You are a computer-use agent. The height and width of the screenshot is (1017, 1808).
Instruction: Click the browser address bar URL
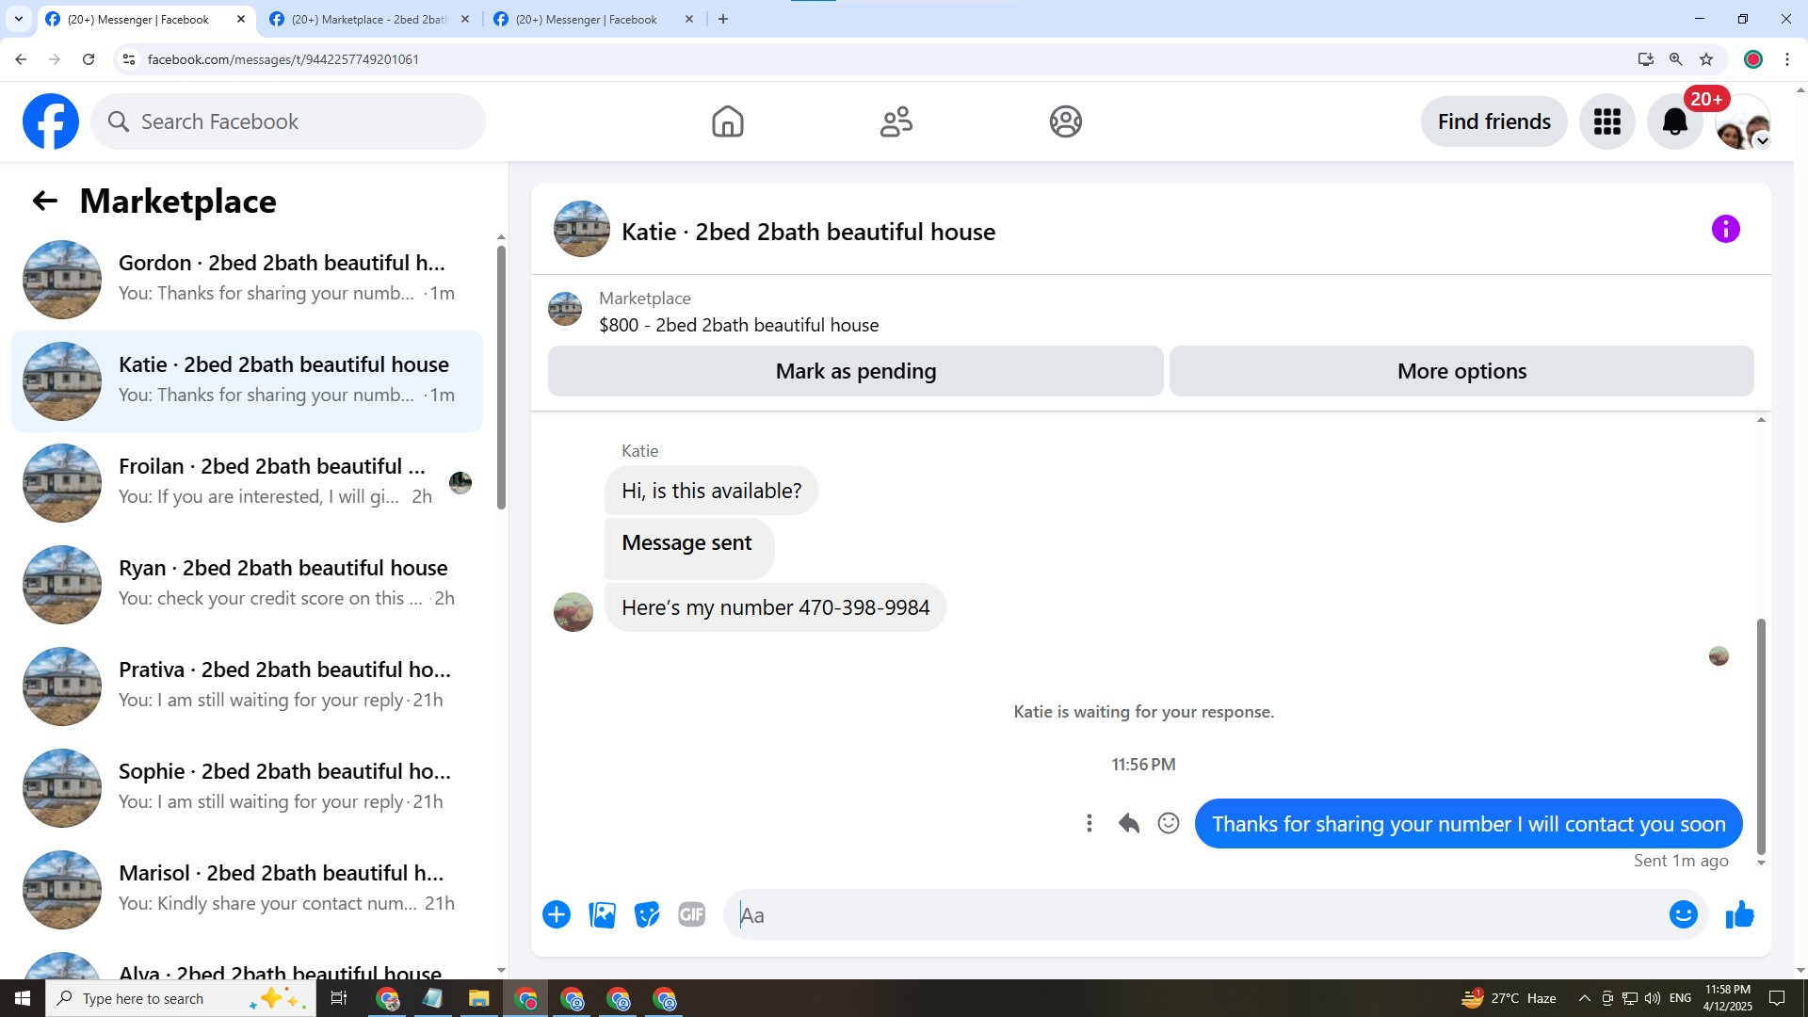[283, 59]
